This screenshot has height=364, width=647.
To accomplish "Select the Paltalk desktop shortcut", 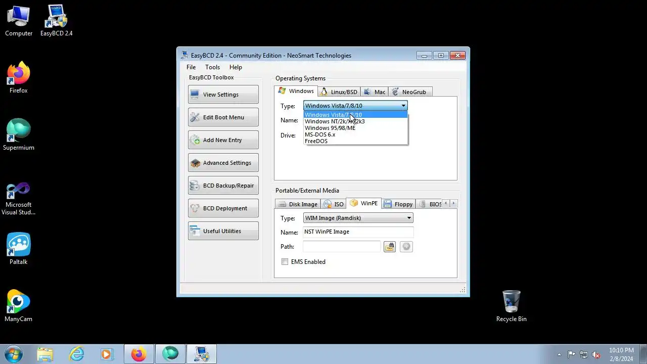I will click(x=18, y=249).
